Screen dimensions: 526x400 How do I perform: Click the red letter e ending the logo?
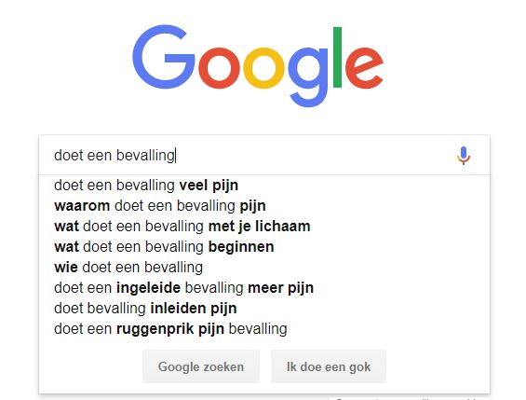point(364,68)
